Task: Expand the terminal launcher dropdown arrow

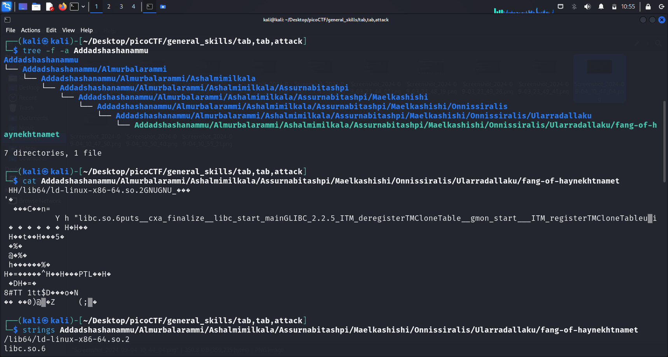Action: [x=83, y=7]
